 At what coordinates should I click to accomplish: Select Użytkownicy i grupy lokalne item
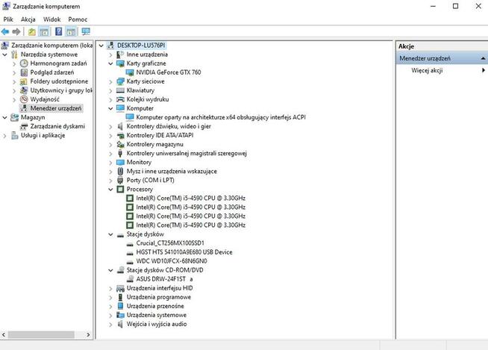point(61,90)
